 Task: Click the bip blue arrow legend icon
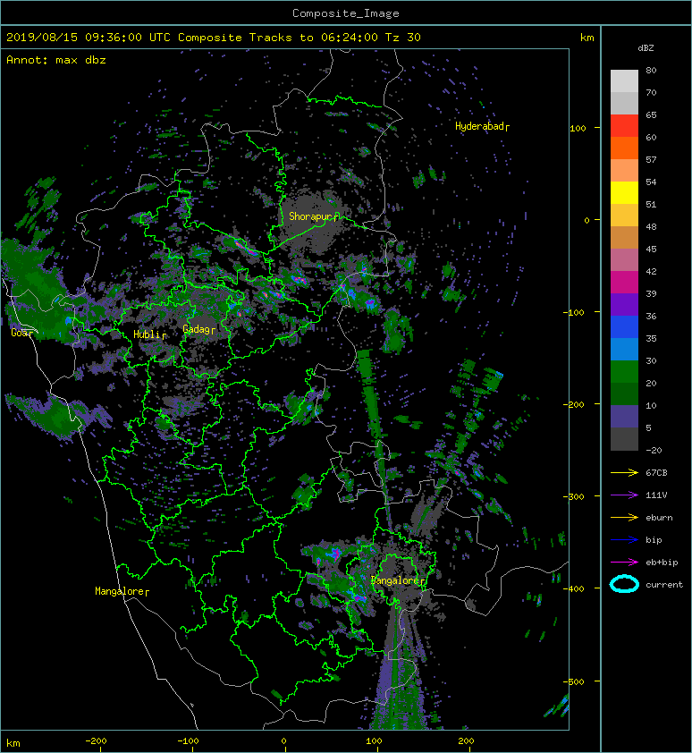click(624, 540)
